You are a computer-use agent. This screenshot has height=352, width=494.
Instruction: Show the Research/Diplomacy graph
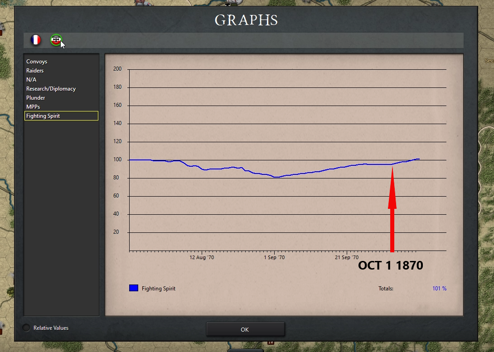(51, 89)
